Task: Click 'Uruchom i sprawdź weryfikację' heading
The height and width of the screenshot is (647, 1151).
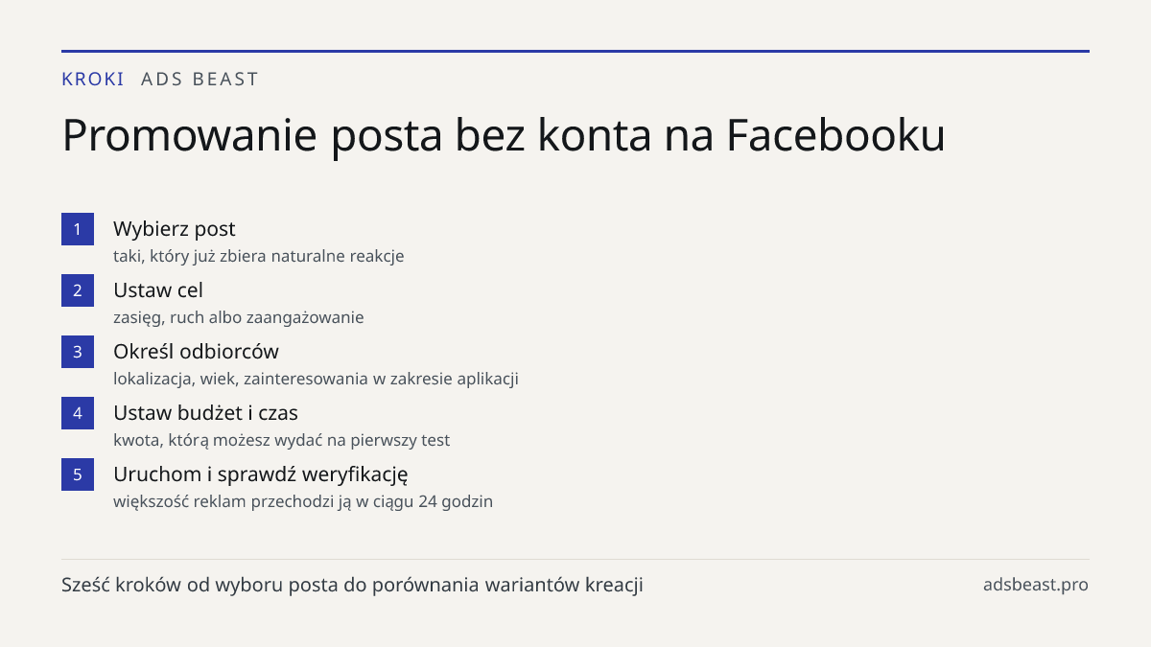Action: click(261, 474)
